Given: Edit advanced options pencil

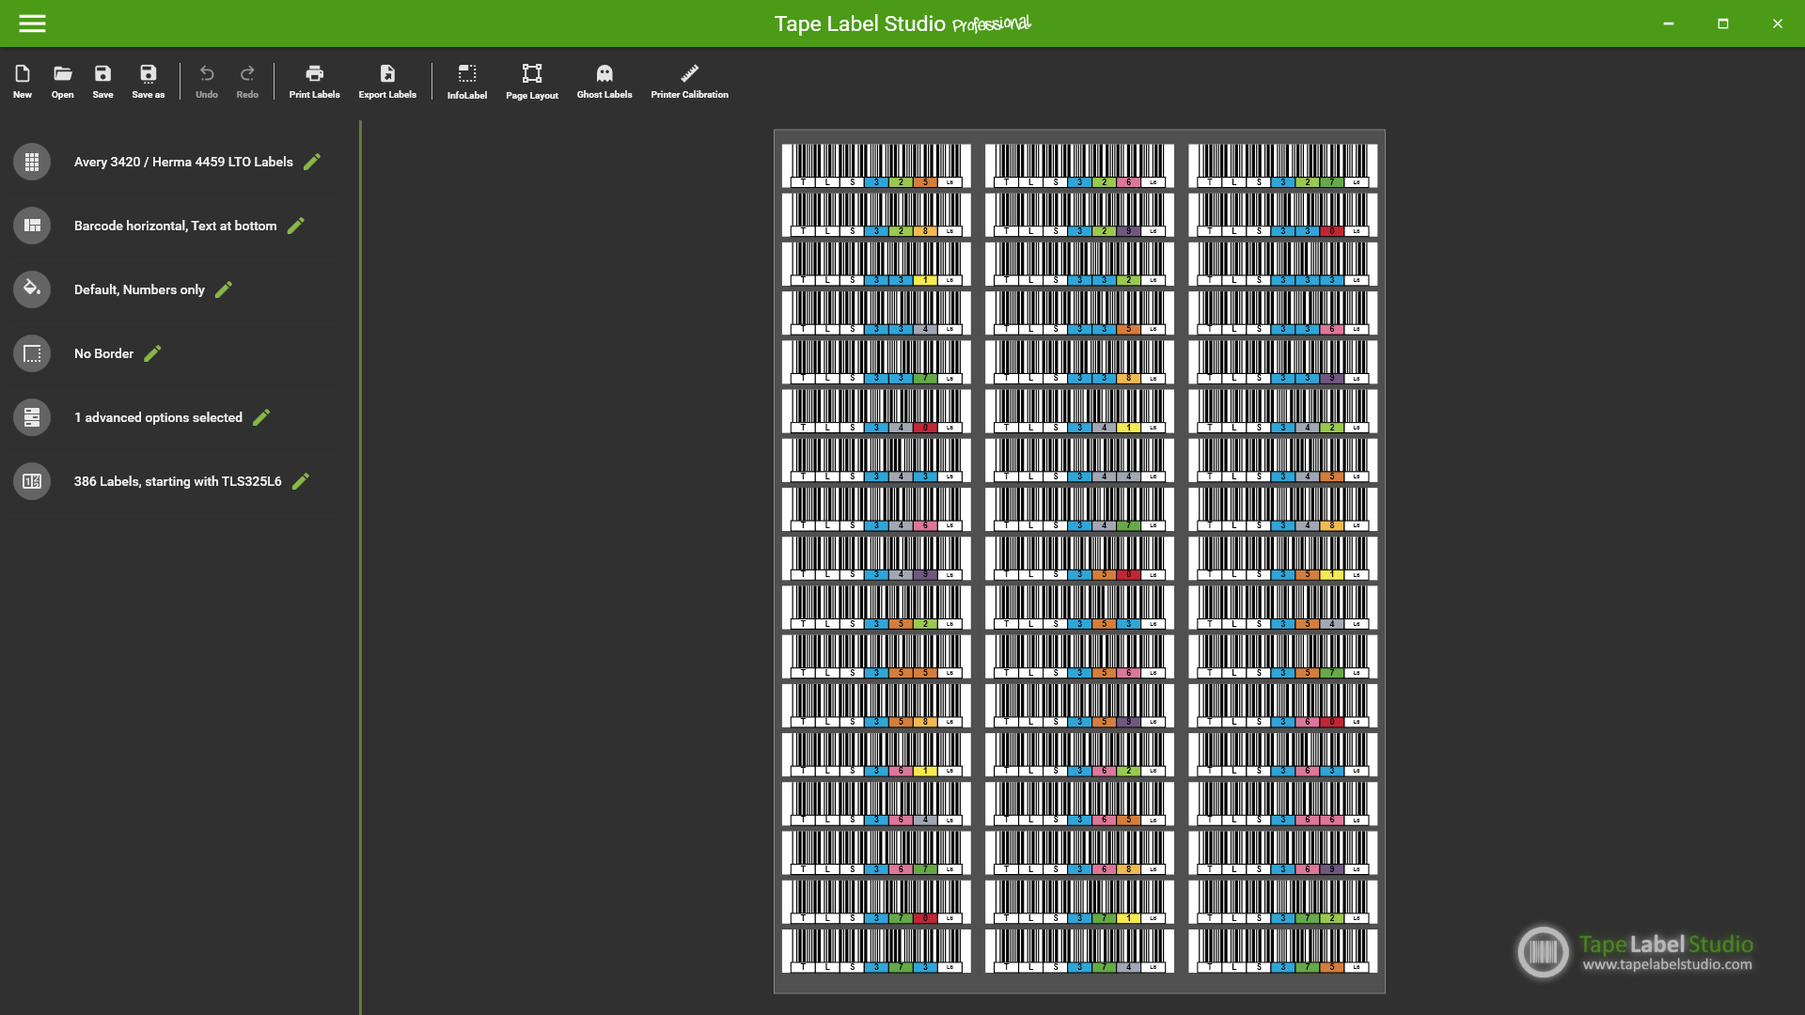Looking at the screenshot, I should coord(261,417).
